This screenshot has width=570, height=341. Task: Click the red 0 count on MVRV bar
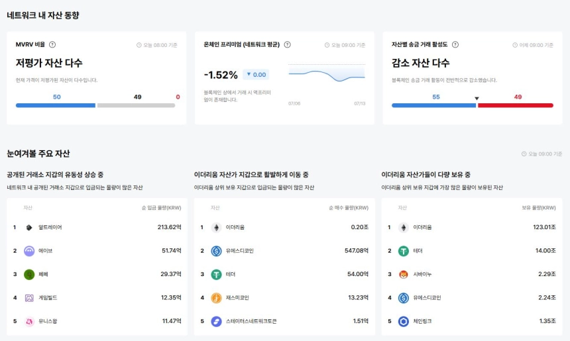click(x=178, y=97)
